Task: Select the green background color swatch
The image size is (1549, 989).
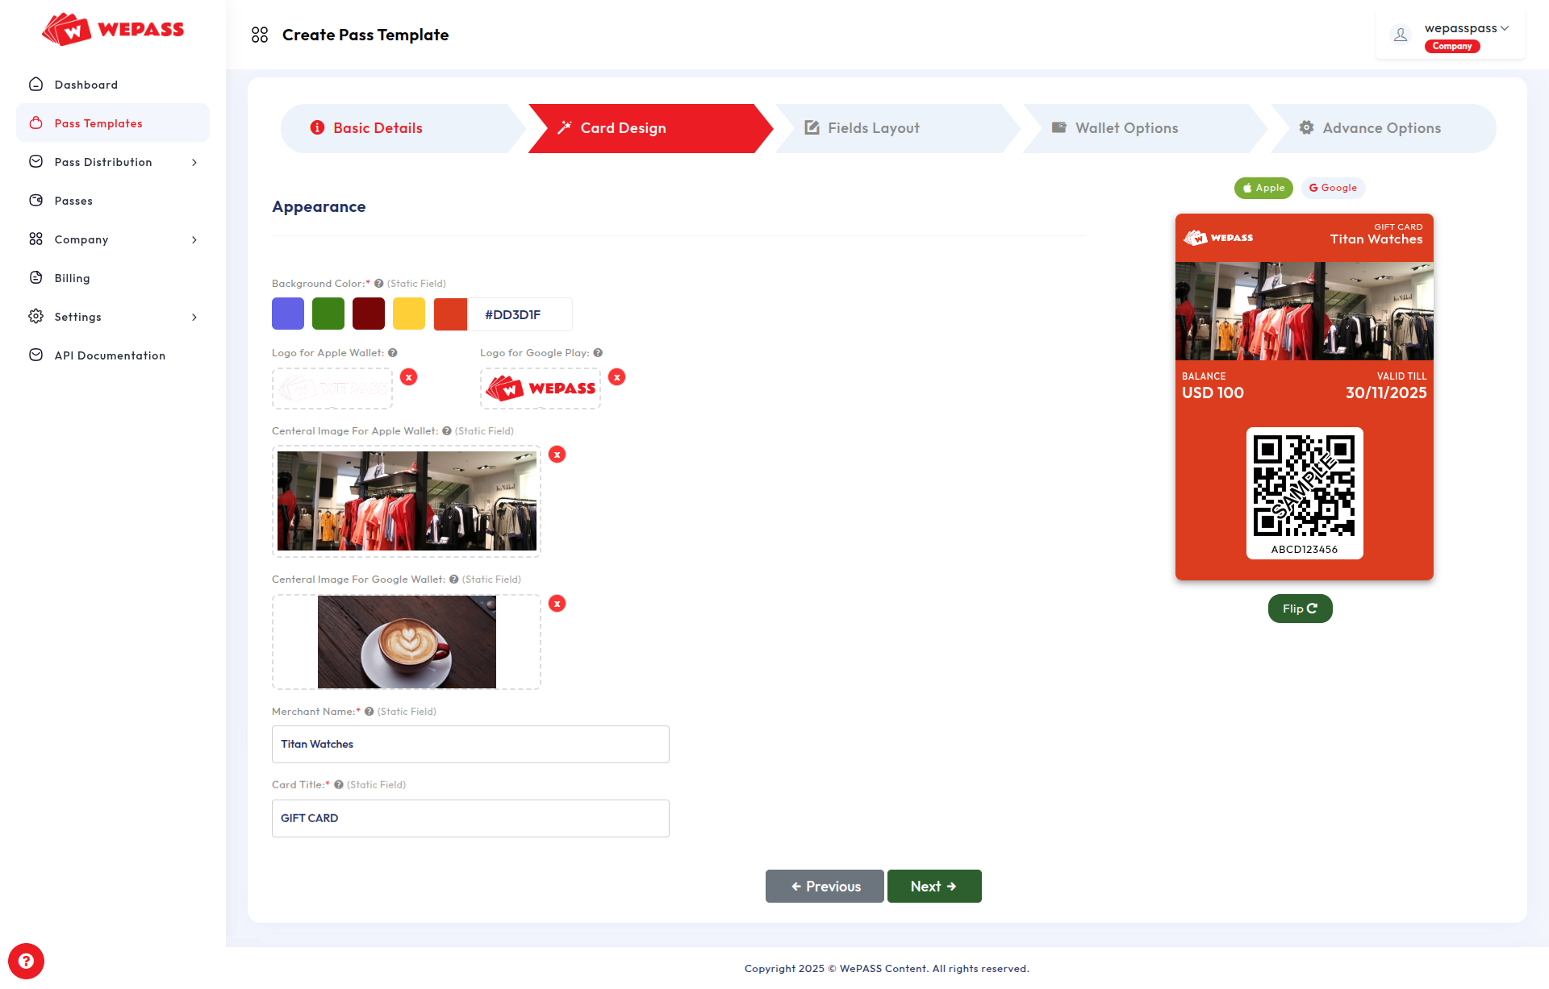Action: 328,314
